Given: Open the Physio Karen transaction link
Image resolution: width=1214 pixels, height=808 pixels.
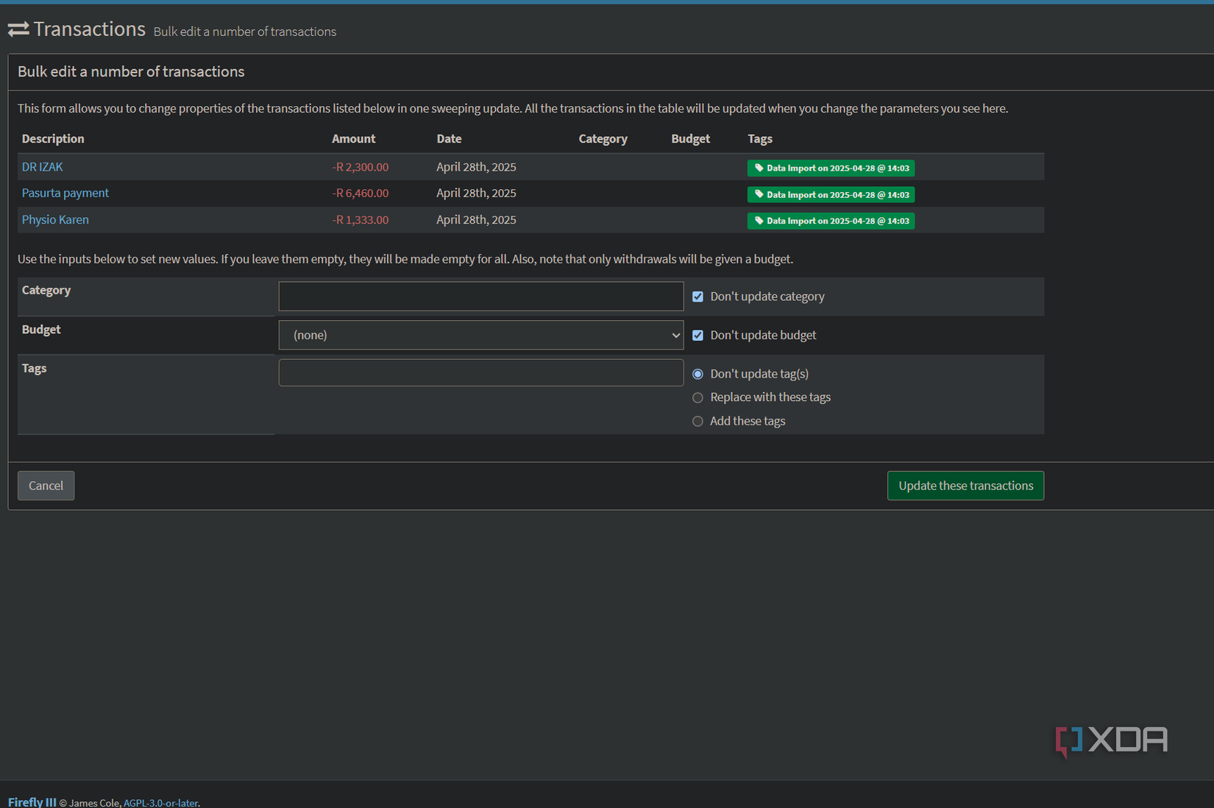Looking at the screenshot, I should (x=54, y=219).
